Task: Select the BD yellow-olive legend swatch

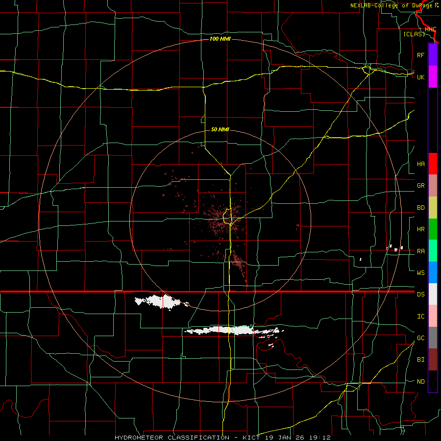Action: pyautogui.click(x=433, y=208)
